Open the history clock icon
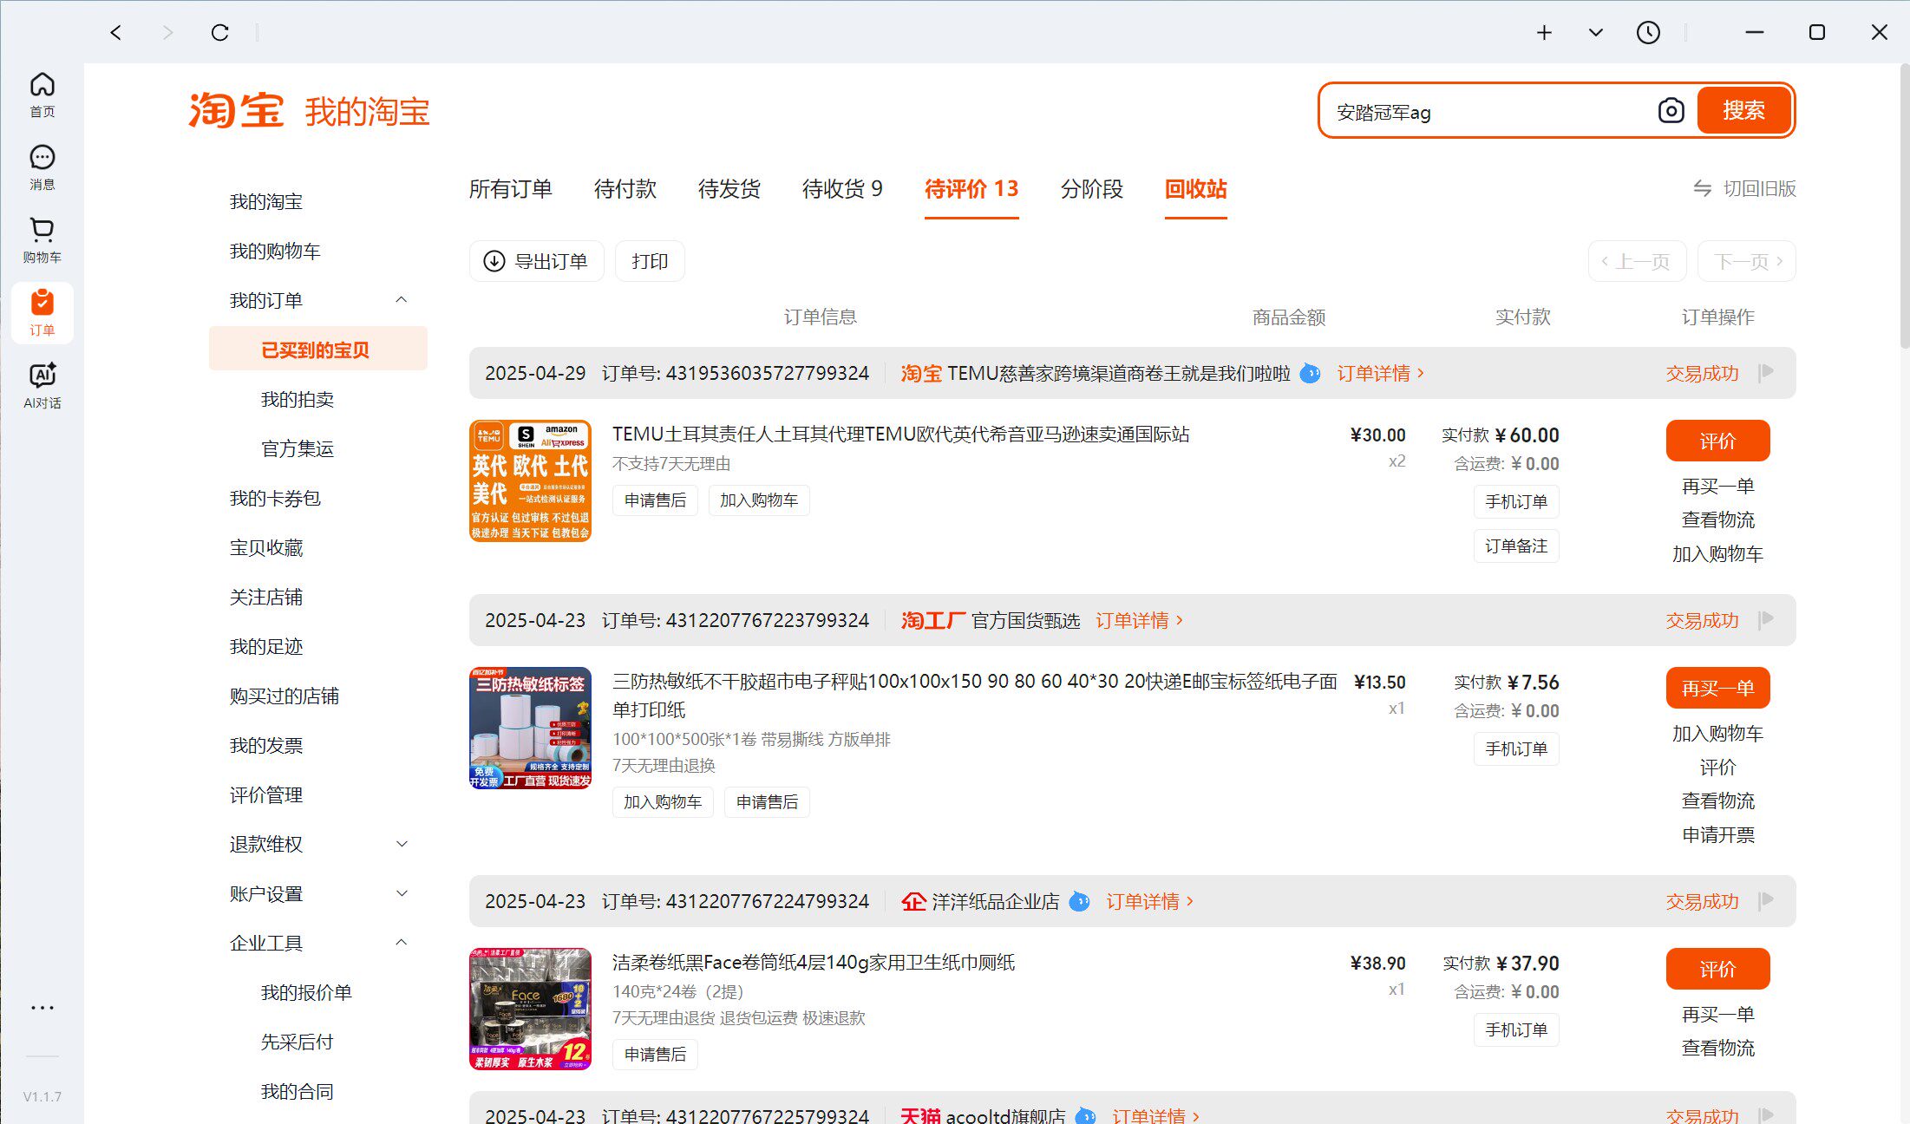The image size is (1910, 1124). tap(1648, 33)
